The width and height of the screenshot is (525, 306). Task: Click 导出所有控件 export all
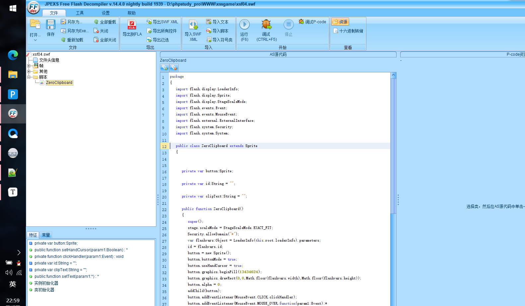[x=162, y=31]
